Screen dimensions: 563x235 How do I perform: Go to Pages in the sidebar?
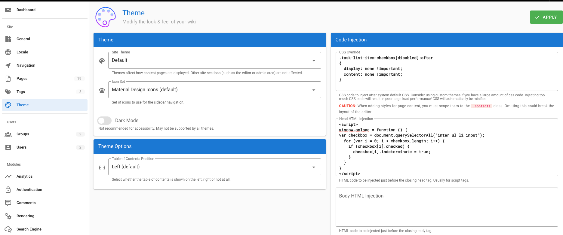[x=22, y=79]
